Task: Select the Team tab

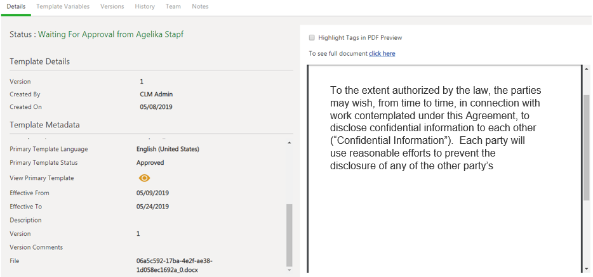Action: coord(173,6)
